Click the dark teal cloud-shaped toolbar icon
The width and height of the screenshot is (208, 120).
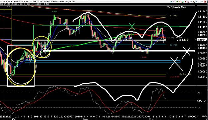tap(171, 2)
